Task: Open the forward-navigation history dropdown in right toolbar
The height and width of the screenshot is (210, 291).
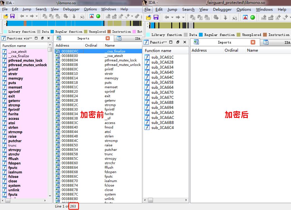Action: 183,17
